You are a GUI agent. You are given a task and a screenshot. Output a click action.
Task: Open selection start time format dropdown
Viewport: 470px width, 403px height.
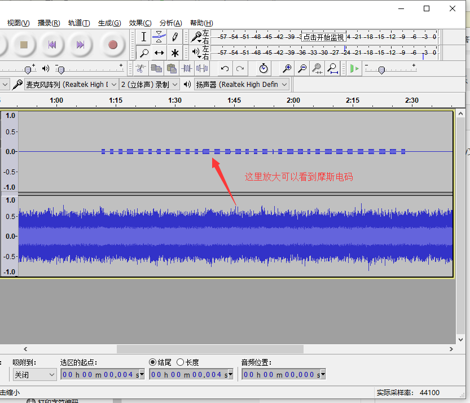(142, 374)
